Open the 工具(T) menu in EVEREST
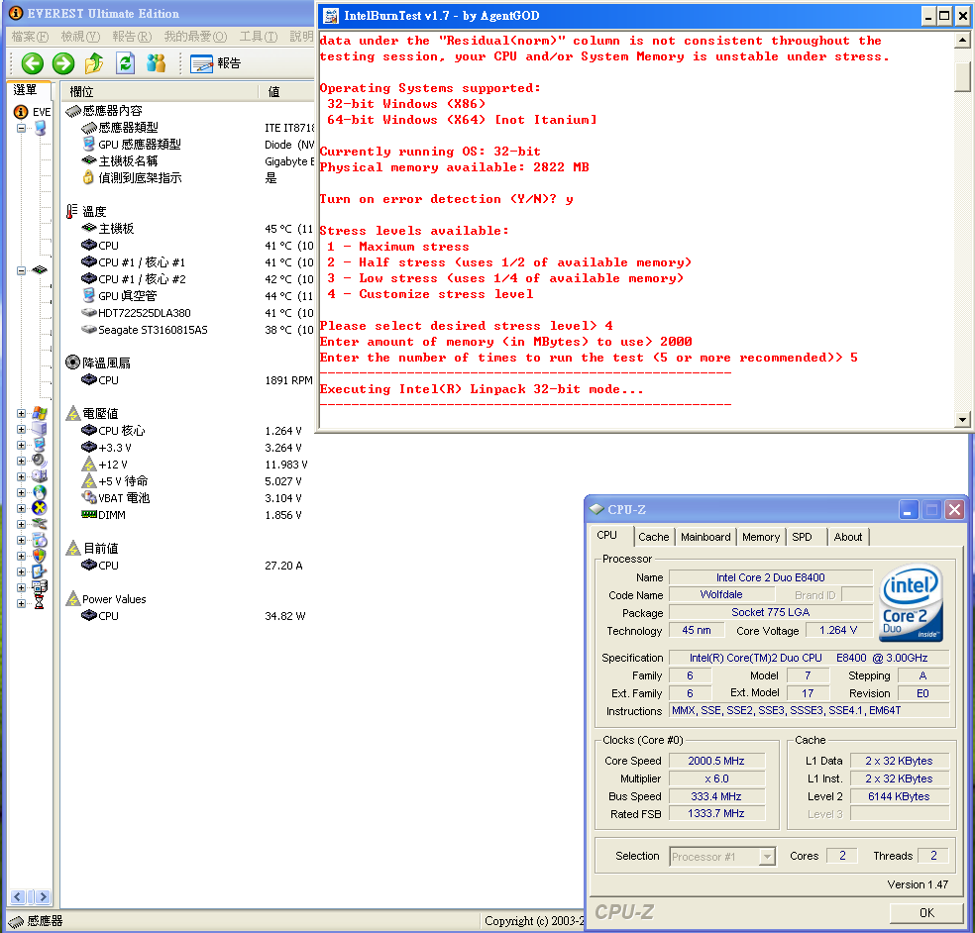 pyautogui.click(x=258, y=37)
